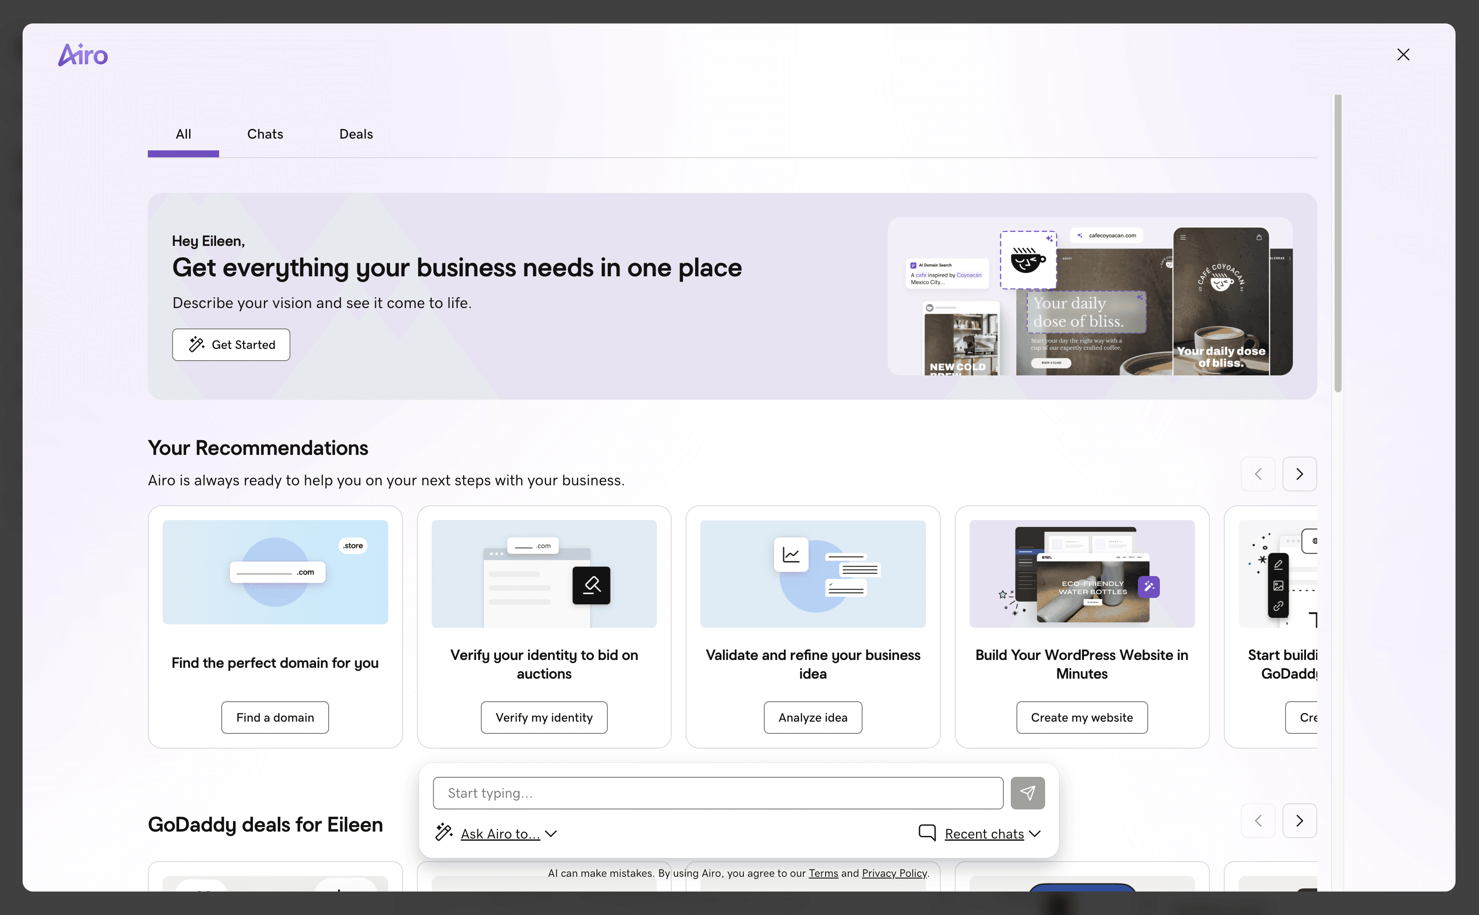Click the vertical scrollbar on the right
This screenshot has height=915, width=1479.
1337,242
